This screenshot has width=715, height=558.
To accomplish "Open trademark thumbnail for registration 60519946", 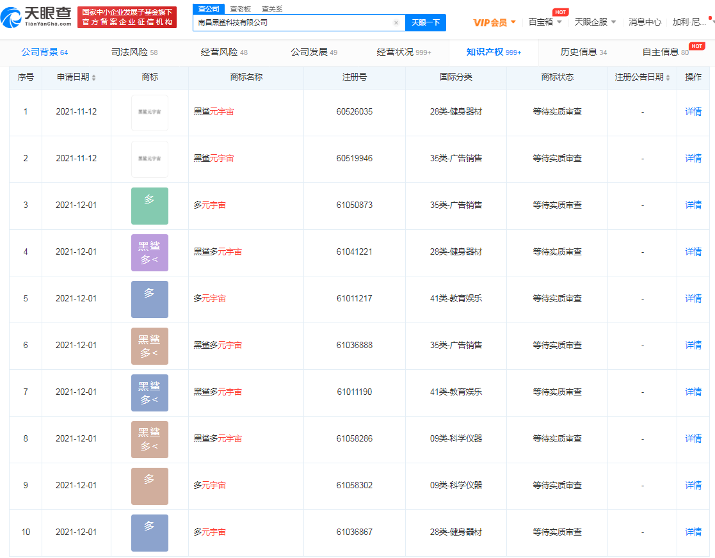I will [150, 159].
